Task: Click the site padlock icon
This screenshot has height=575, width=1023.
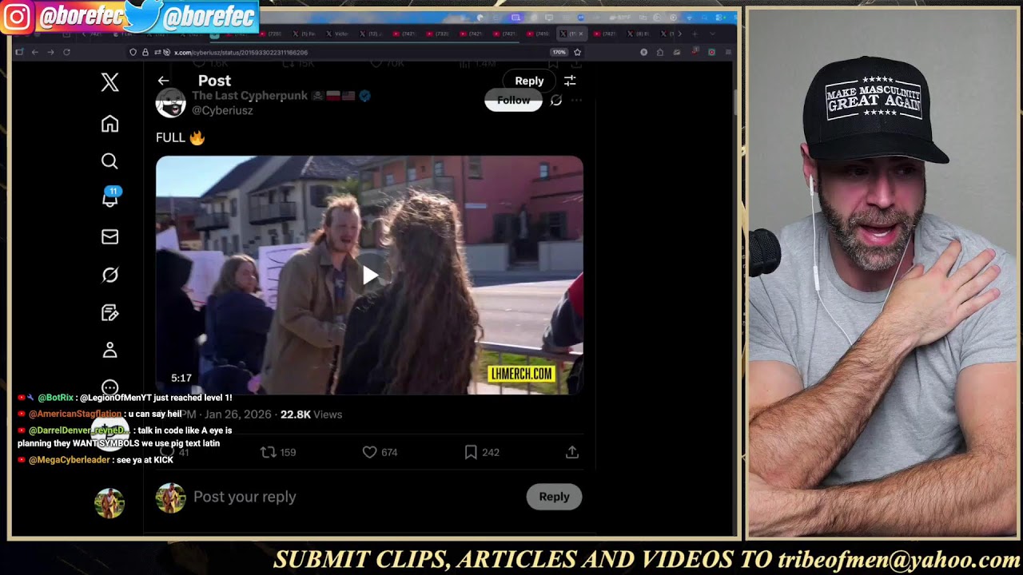Action: 145,52
